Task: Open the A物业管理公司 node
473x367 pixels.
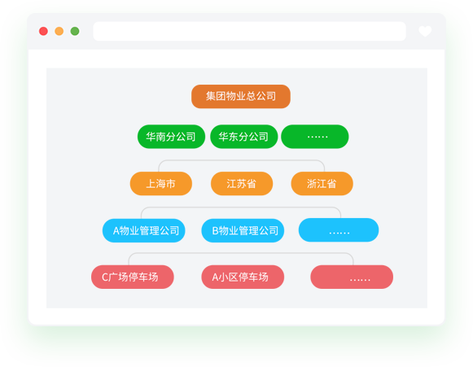Action: coord(144,230)
